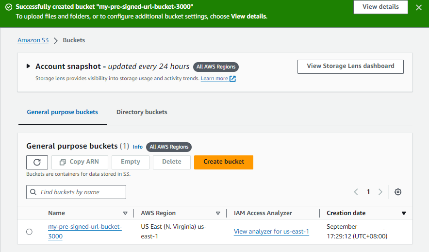The width and height of the screenshot is (429, 252).
Task: Switch to Directory buckets tab
Action: [x=142, y=112]
